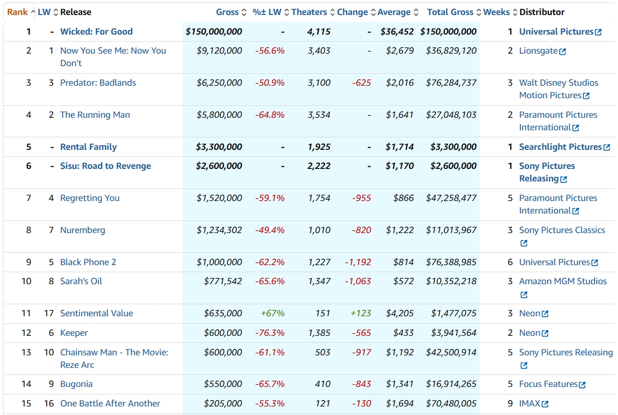
Task: Sort by Average column header
Action: tap(394, 12)
